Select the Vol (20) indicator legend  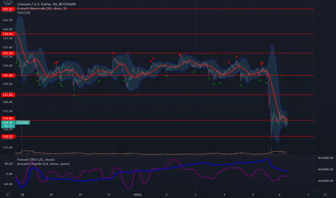(23, 13)
